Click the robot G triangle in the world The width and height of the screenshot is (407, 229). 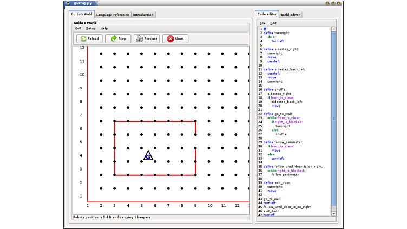(x=148, y=156)
